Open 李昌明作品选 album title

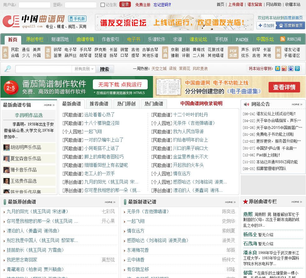coord(29,115)
